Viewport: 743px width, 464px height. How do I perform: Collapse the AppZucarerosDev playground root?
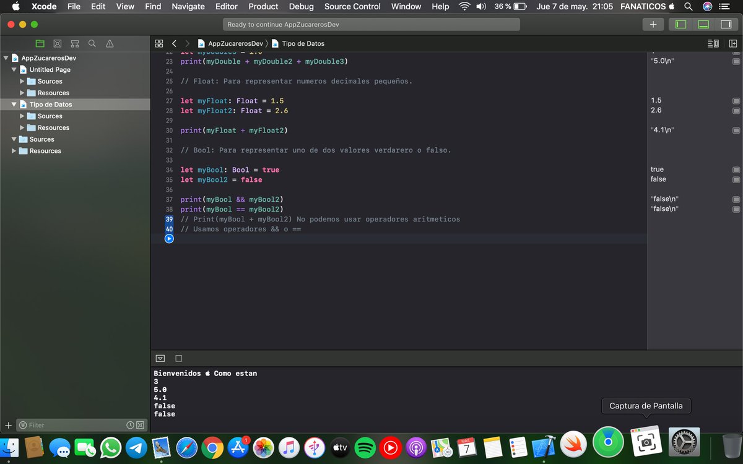6,58
